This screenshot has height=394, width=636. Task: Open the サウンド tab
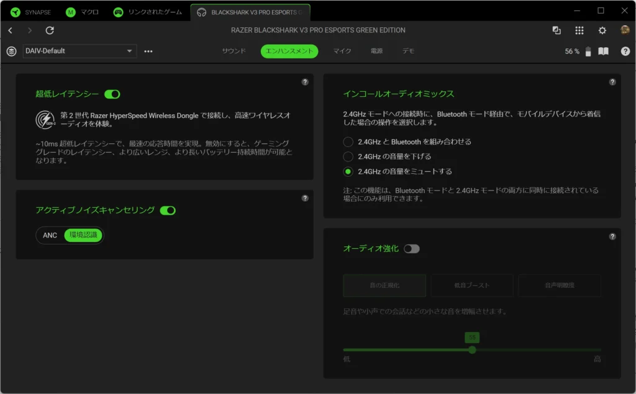click(234, 51)
